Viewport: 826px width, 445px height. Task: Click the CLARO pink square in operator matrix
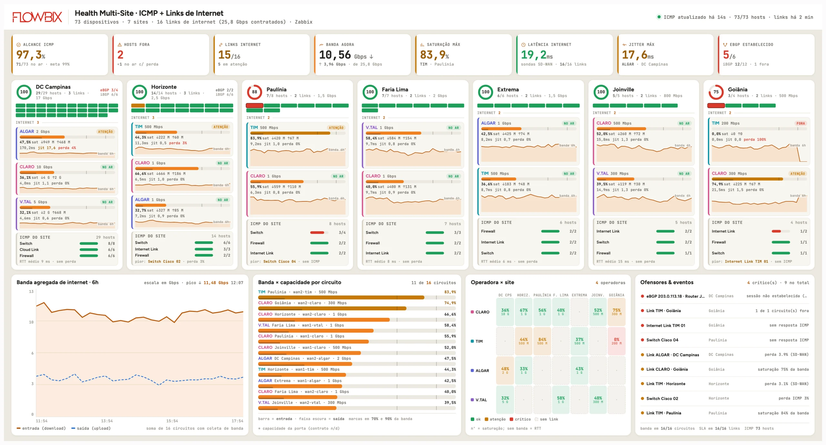coord(472,312)
